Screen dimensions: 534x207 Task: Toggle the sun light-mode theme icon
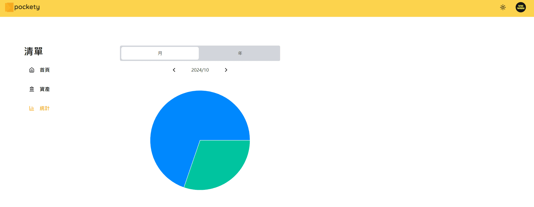(503, 7)
